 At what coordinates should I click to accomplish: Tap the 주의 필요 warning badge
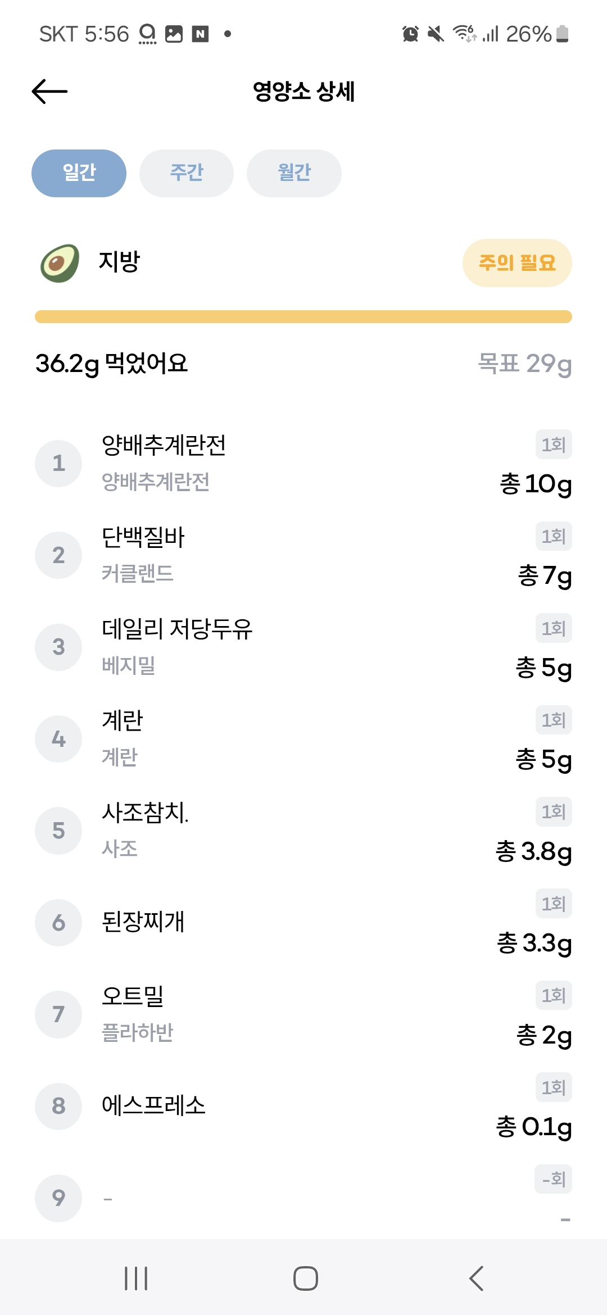(x=517, y=263)
